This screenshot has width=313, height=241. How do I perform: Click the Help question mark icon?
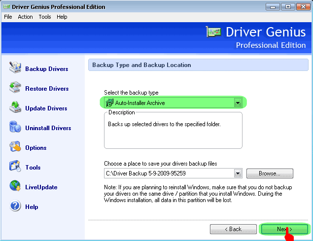click(x=15, y=206)
